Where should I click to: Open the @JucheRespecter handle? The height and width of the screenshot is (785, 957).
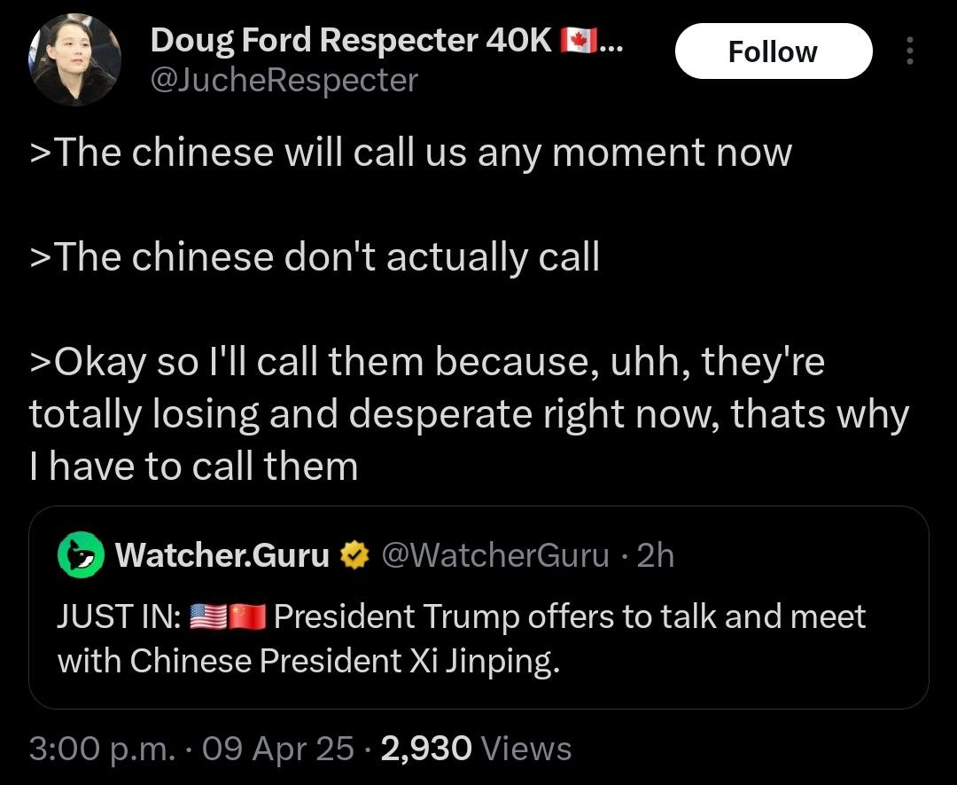pyautogui.click(x=284, y=81)
